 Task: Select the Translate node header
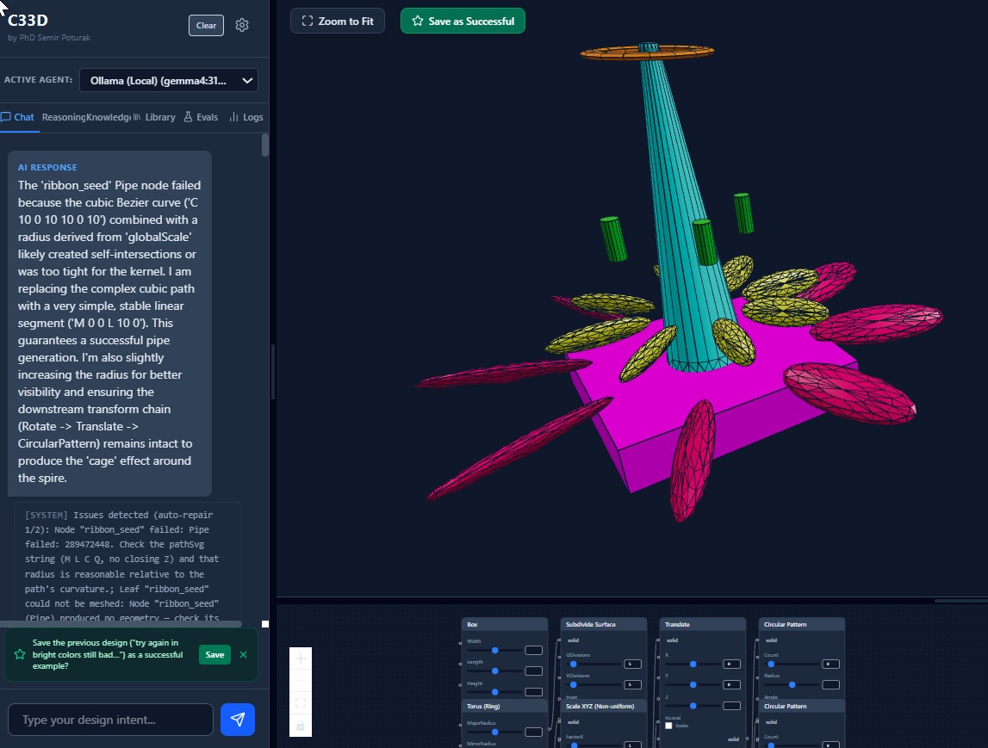pos(703,625)
